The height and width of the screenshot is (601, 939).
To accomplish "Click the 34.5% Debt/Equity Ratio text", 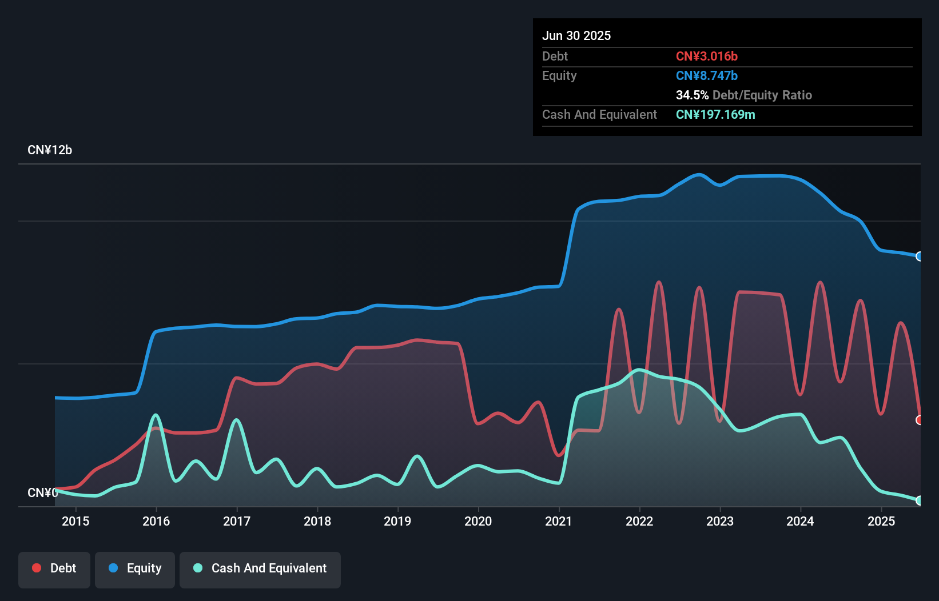I will click(x=744, y=95).
